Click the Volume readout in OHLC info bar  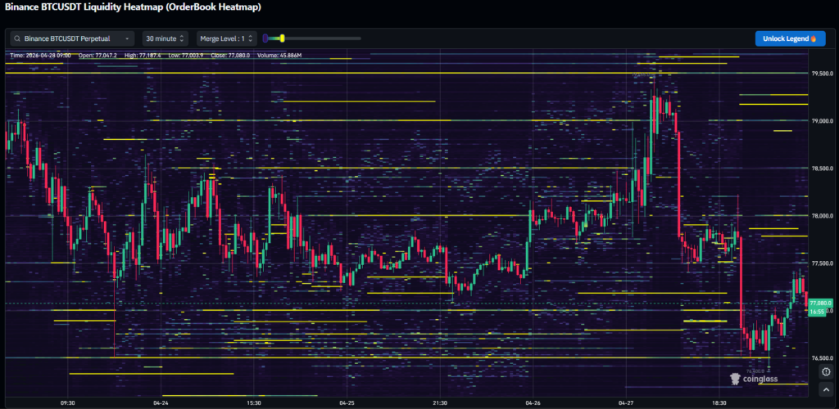click(280, 56)
